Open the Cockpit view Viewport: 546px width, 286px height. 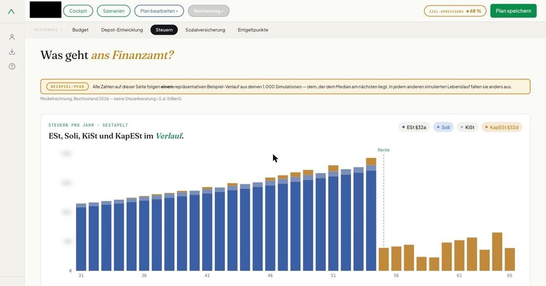[78, 11]
